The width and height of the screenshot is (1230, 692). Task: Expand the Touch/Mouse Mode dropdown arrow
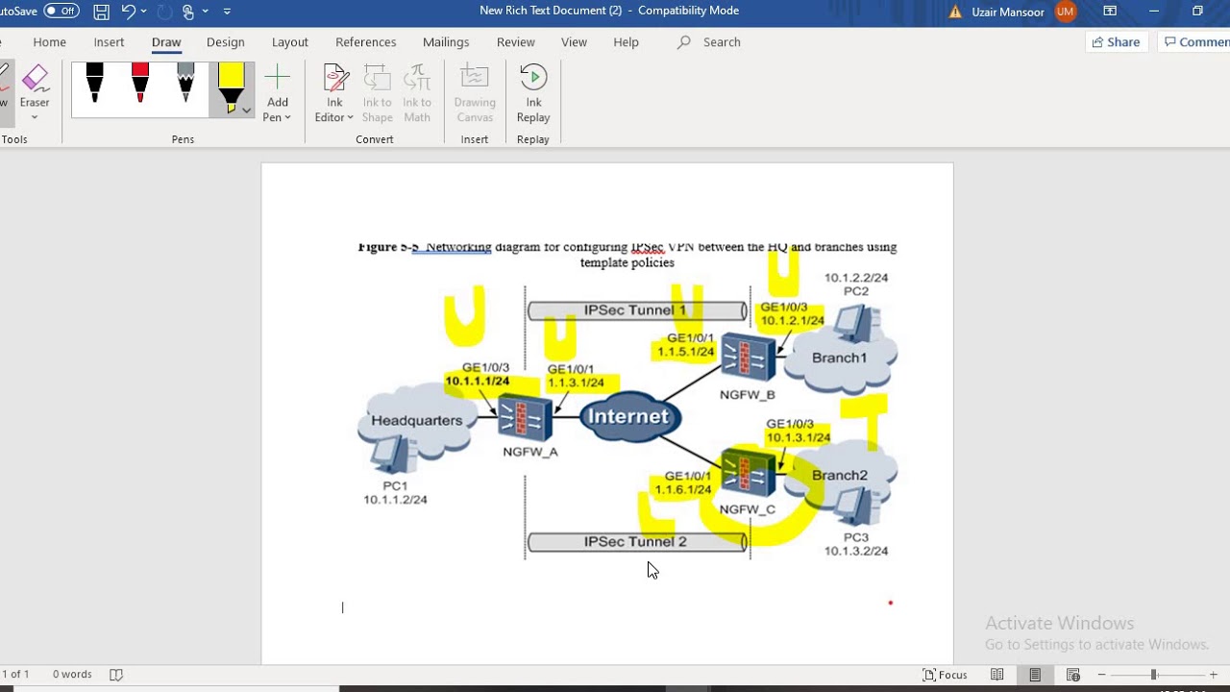(206, 12)
